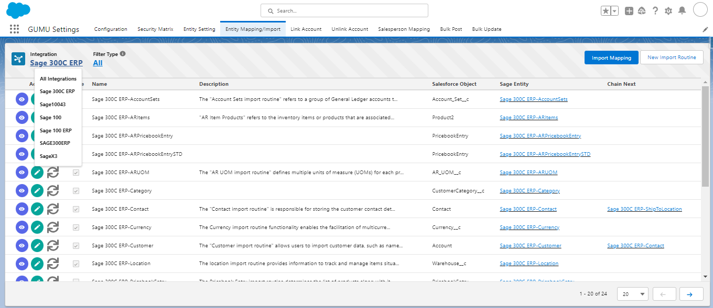Open the Filter Type All dropdown

click(x=98, y=63)
